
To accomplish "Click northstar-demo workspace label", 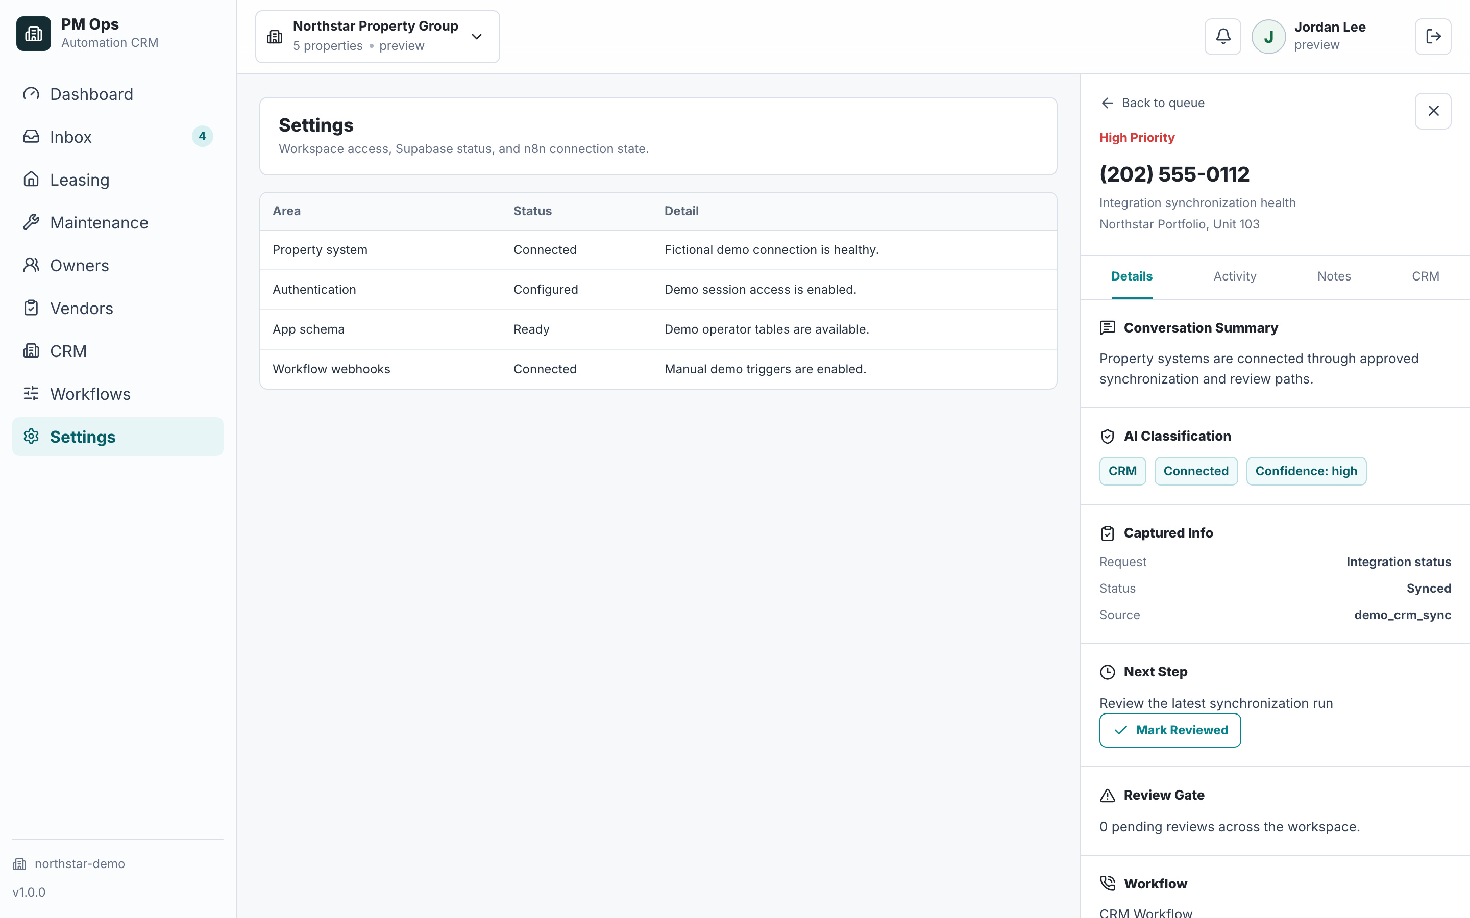I will 80,863.
